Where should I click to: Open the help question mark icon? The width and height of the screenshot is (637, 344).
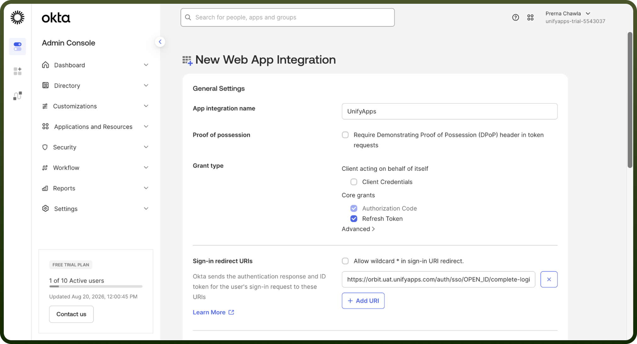coord(515,18)
